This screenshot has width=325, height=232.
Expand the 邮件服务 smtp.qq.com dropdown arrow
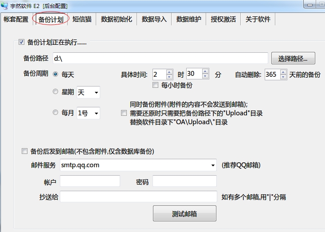pos(213,165)
